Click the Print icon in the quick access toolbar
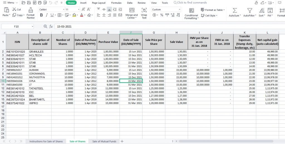This screenshot has height=144, width=285. pyautogui.click(x=40, y=3)
